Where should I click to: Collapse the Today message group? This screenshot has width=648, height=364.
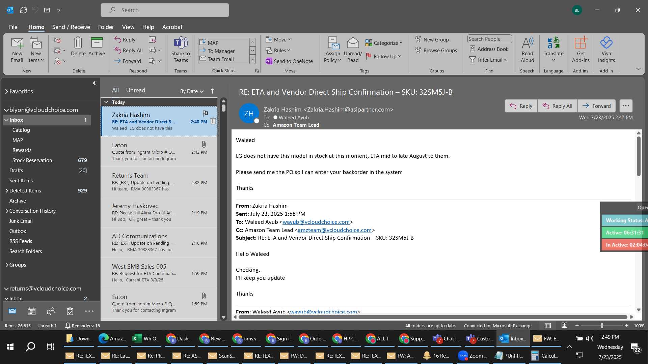point(106,102)
